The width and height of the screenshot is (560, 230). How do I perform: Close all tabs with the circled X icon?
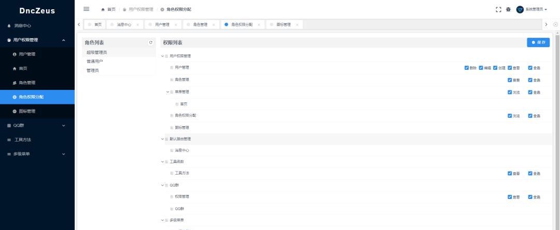(x=555, y=25)
